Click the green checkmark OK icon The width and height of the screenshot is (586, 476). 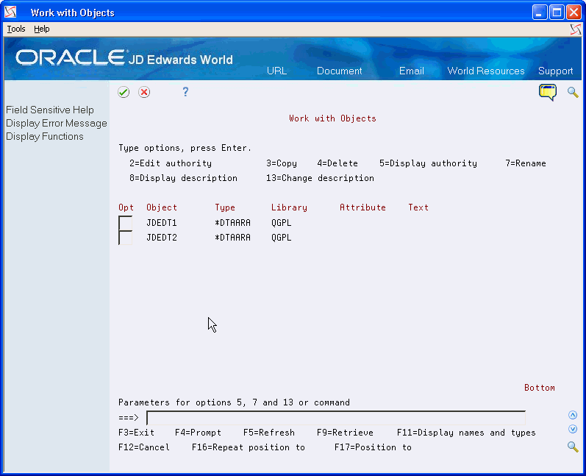pyautogui.click(x=124, y=92)
